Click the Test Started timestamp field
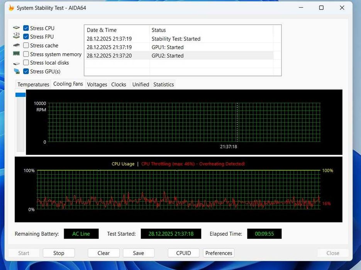Image resolution: width=361 pixels, height=270 pixels. 171,234
